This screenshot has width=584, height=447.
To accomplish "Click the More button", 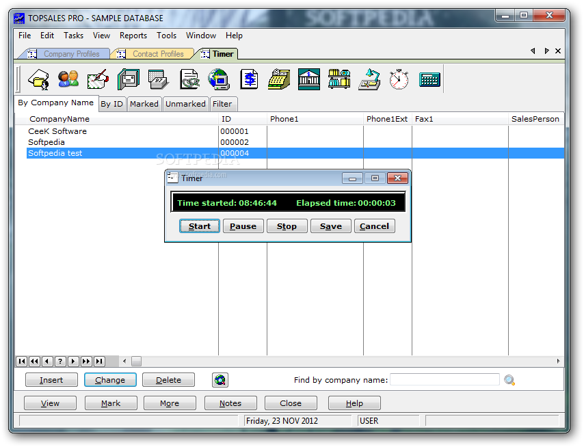I will tap(170, 403).
